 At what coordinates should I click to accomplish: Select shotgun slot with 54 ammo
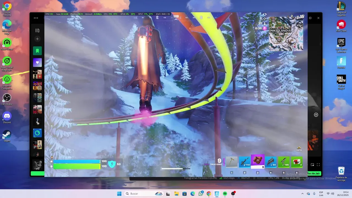tap(271, 162)
